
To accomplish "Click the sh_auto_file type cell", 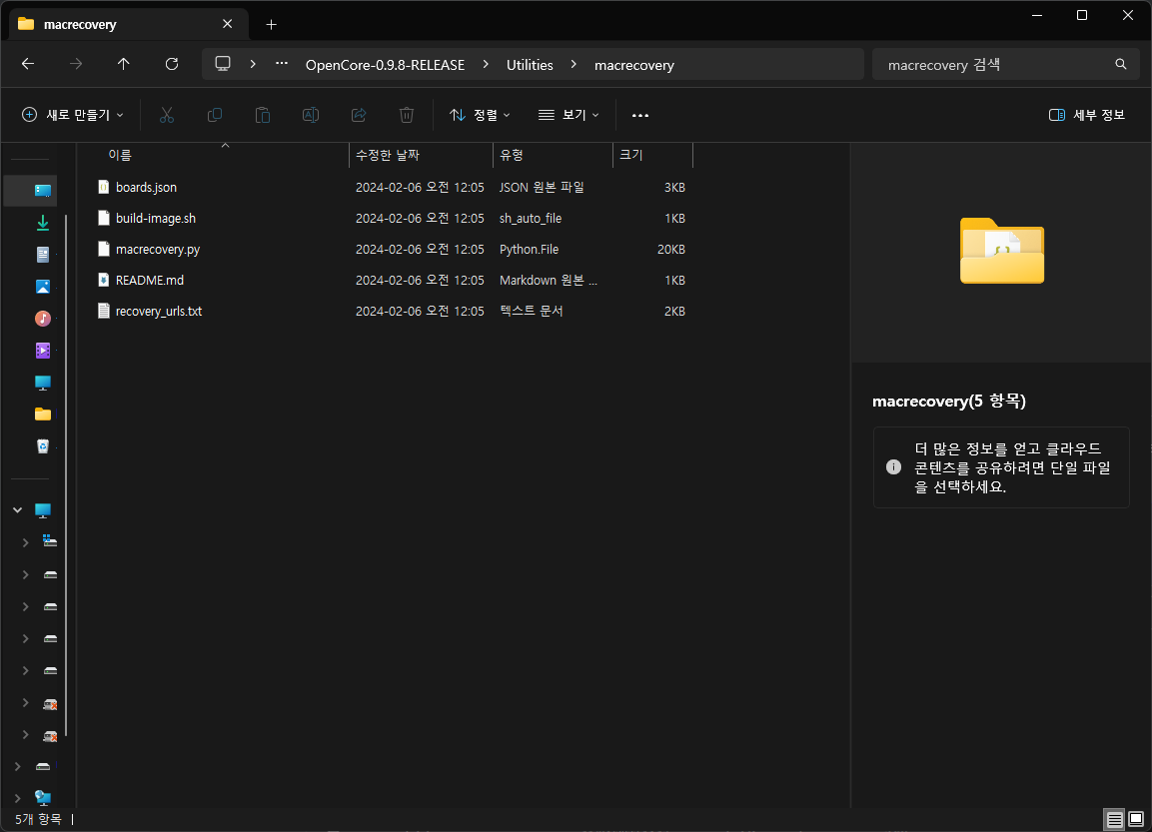I will coord(531,218).
